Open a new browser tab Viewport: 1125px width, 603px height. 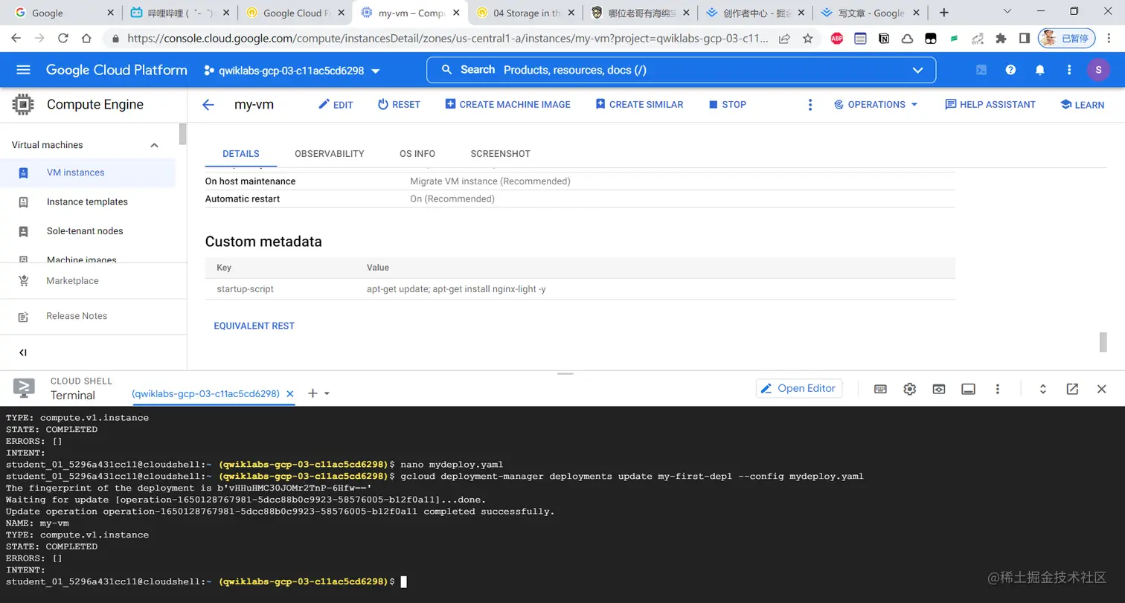(x=944, y=13)
